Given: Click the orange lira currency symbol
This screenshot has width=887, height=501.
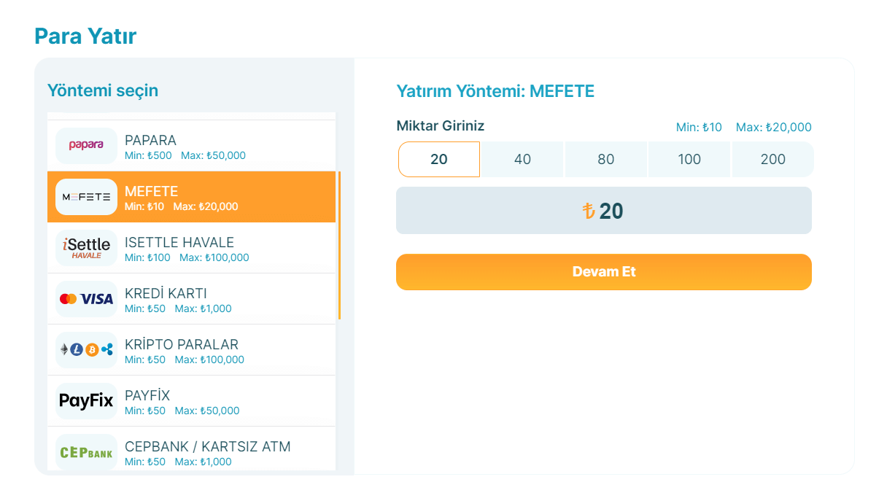Looking at the screenshot, I should click(x=589, y=211).
